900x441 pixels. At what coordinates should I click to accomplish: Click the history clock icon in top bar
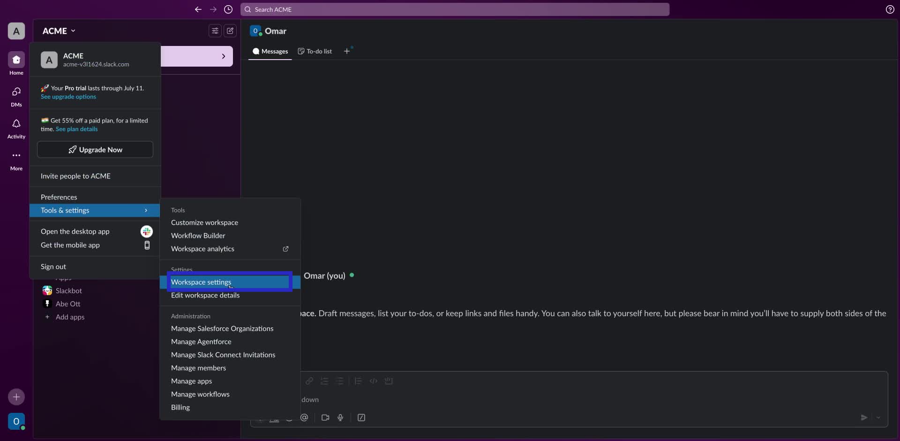point(228,9)
